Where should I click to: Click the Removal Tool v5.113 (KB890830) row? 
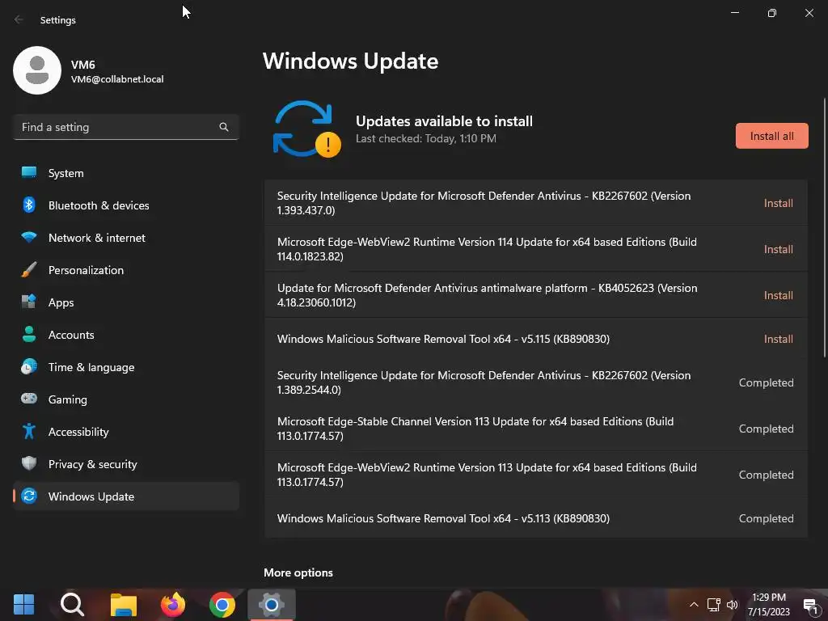point(536,518)
